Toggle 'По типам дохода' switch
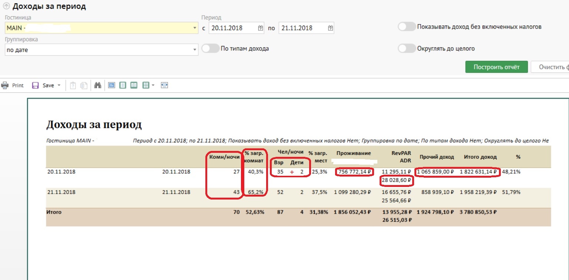The width and height of the screenshot is (569, 280). tap(210, 49)
